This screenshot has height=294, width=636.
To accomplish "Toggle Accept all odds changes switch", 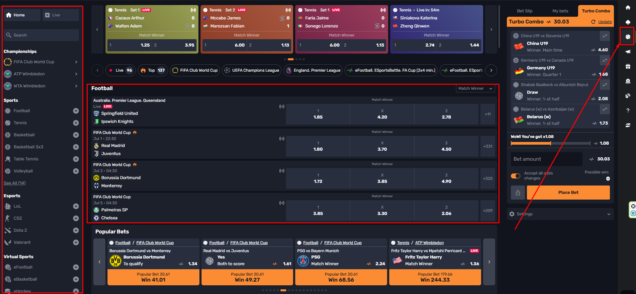I will click(516, 176).
